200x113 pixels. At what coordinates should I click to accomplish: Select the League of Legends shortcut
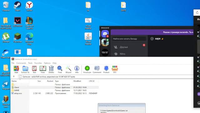tap(29, 23)
